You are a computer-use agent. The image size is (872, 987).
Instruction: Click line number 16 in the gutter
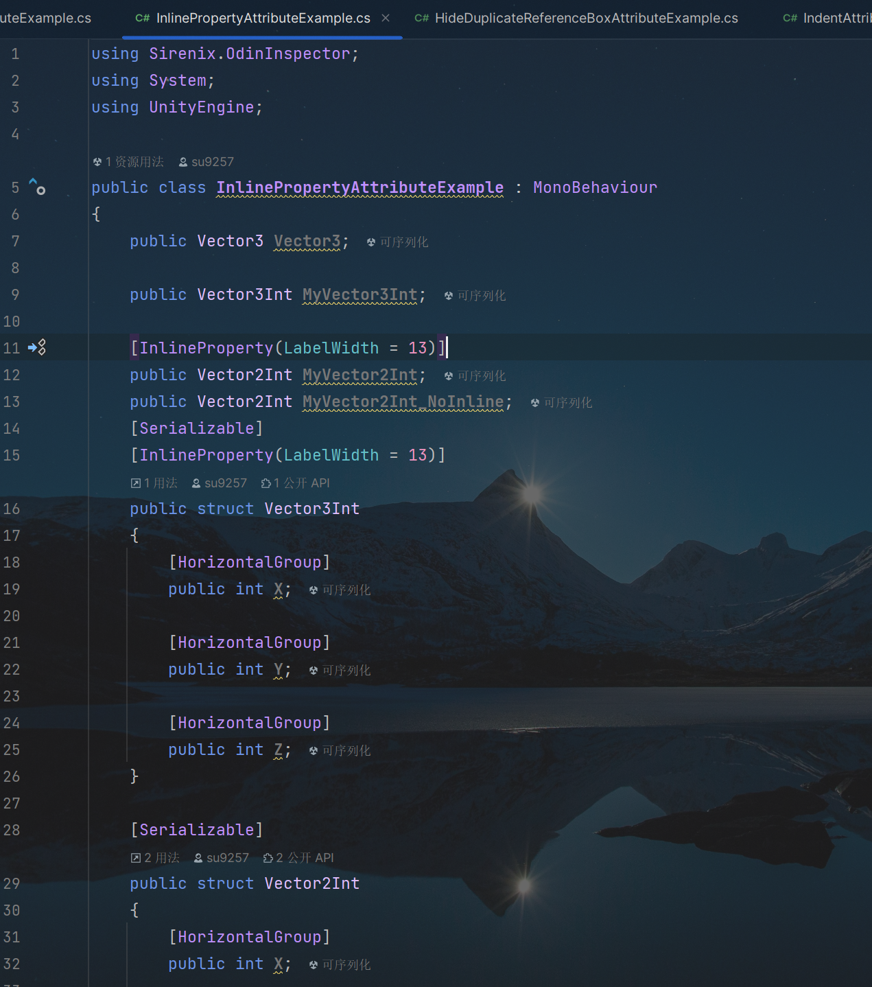pos(12,509)
